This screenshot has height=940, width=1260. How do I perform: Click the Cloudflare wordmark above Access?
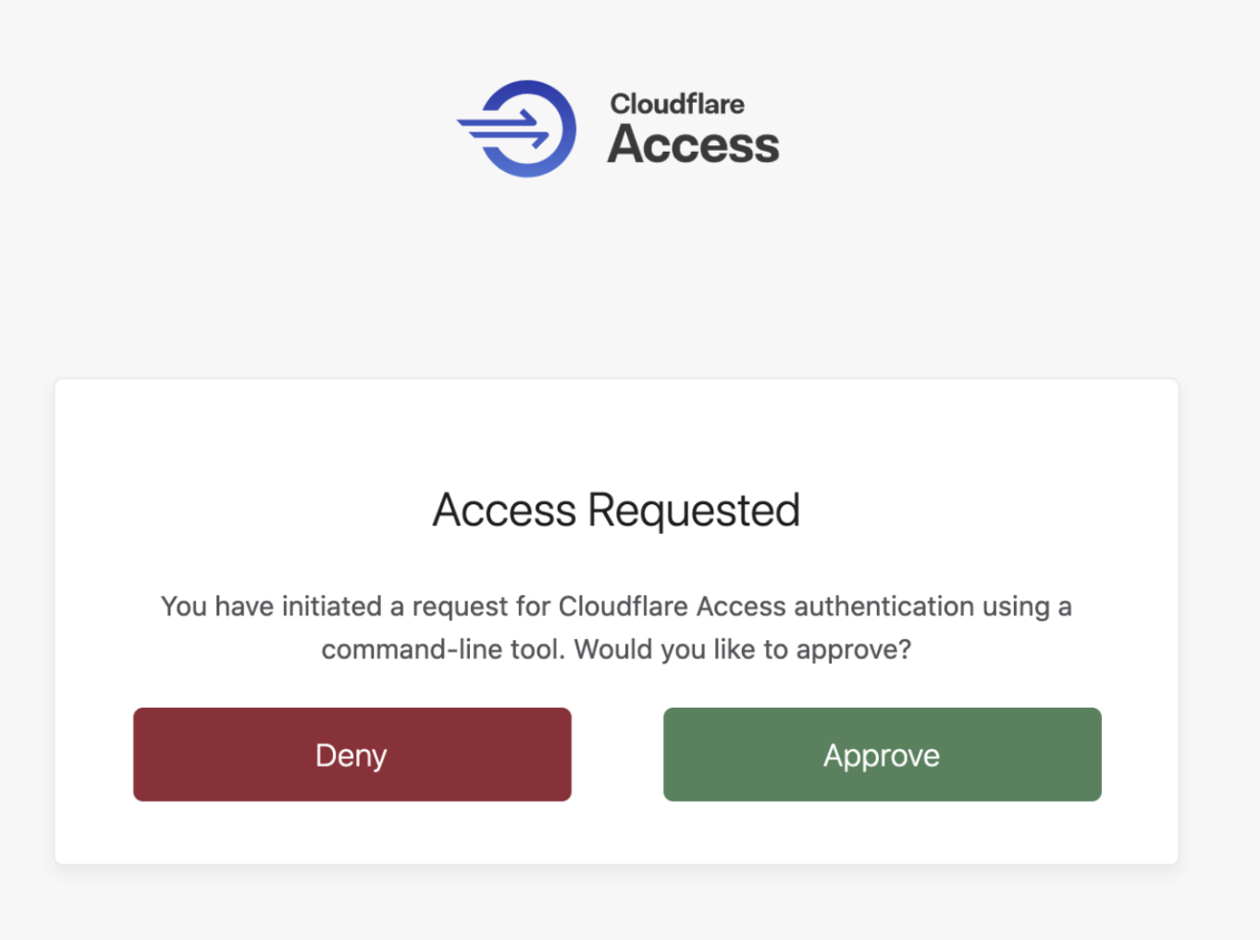pos(677,104)
